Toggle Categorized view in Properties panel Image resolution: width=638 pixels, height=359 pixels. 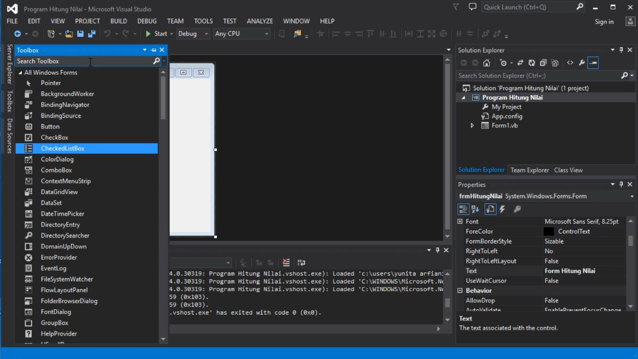pos(463,209)
